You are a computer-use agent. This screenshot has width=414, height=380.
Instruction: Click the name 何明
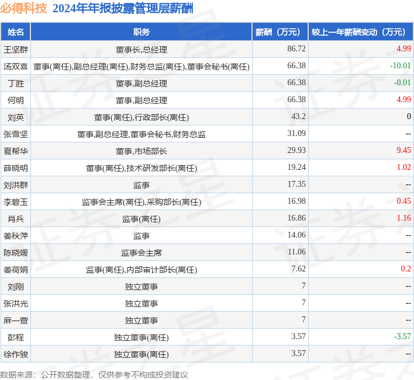[x=16, y=100]
